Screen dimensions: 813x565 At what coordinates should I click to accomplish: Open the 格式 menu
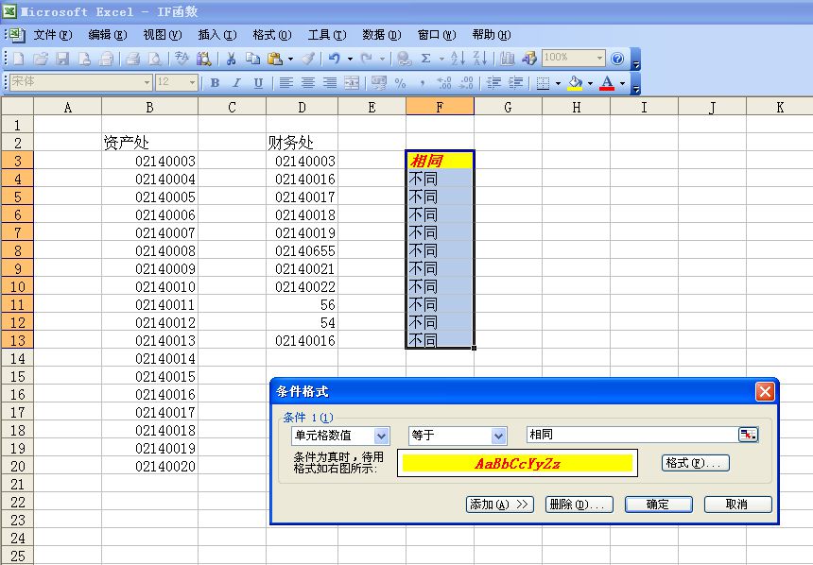(270, 34)
